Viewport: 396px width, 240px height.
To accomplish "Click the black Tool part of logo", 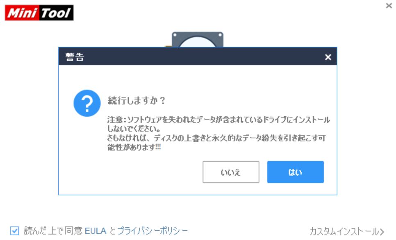I will point(56,13).
